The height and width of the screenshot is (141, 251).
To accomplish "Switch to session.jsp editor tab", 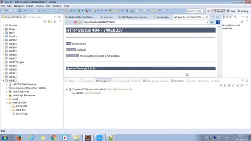I will pos(161,17).
